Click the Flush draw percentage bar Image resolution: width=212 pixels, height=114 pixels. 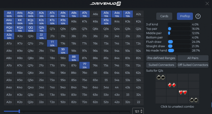point(179,42)
